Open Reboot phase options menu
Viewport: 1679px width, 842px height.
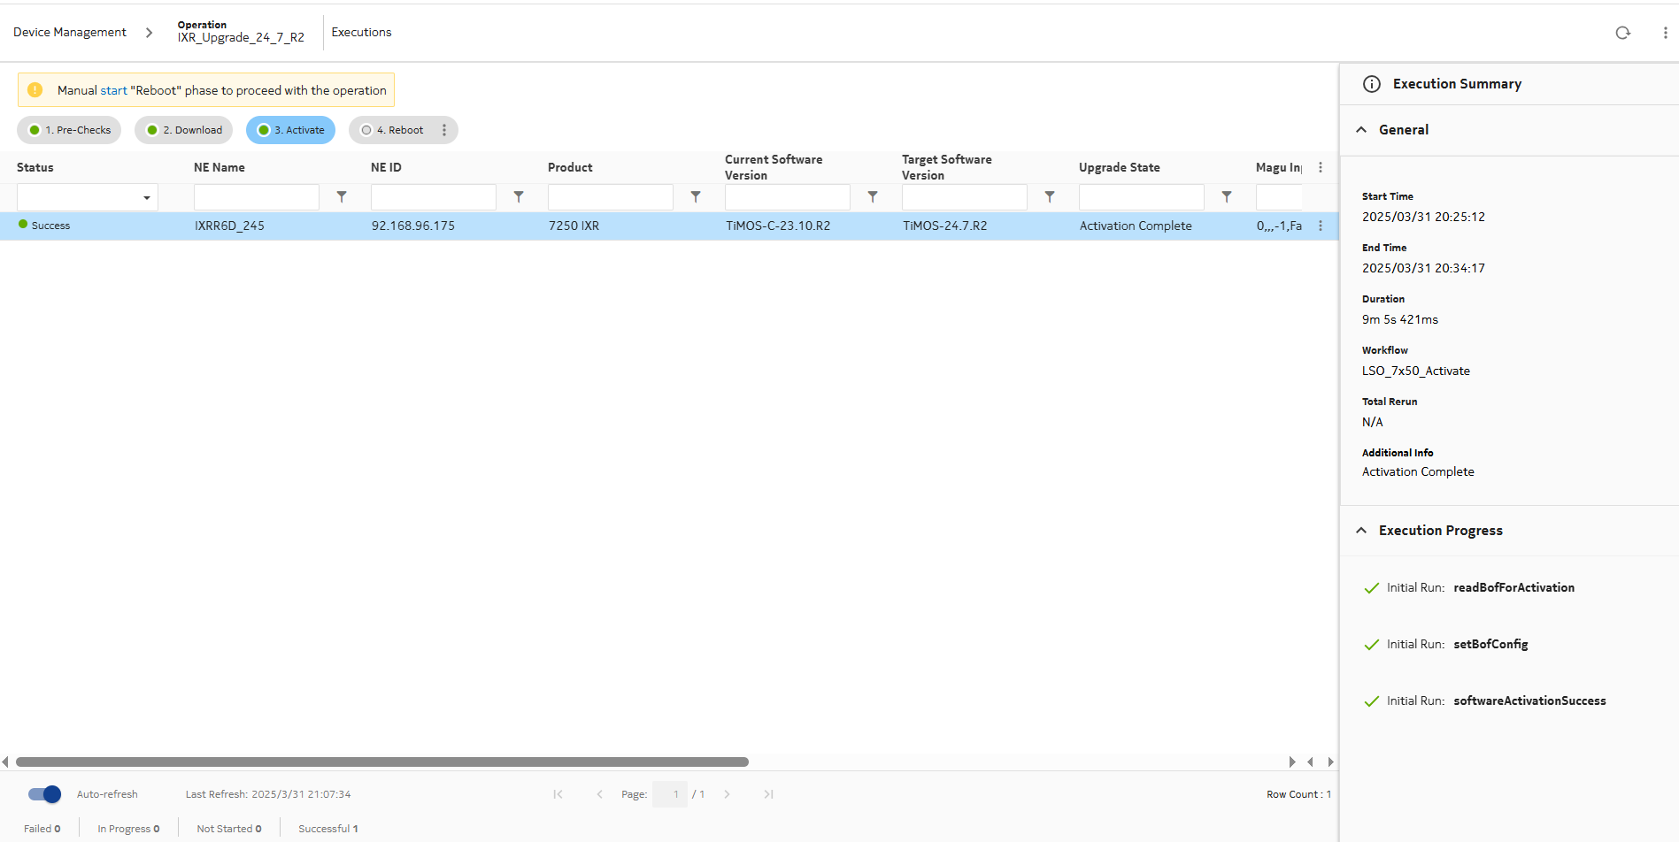444,130
